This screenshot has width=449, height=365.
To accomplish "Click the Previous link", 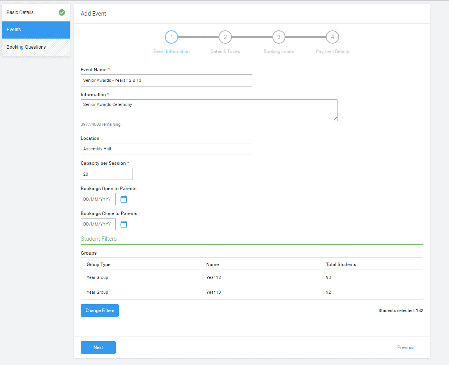I will (x=406, y=347).
